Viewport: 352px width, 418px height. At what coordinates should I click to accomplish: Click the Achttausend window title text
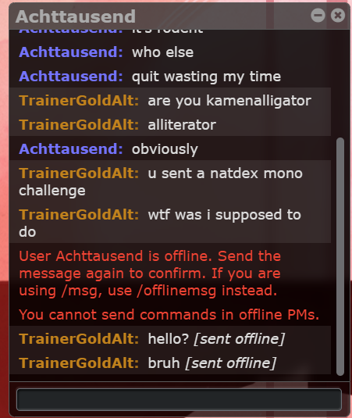(76, 16)
